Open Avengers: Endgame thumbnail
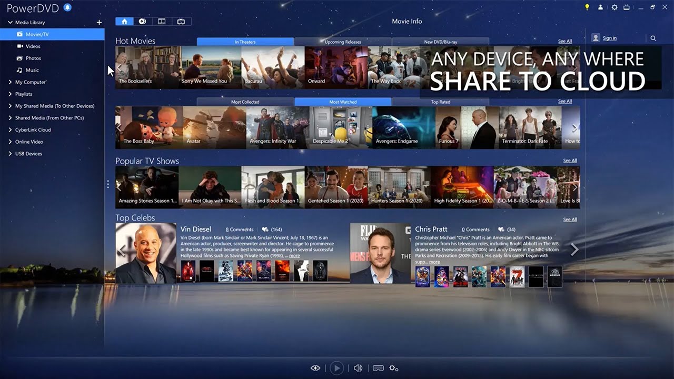Viewport: 674px width, 379px height. [x=404, y=127]
